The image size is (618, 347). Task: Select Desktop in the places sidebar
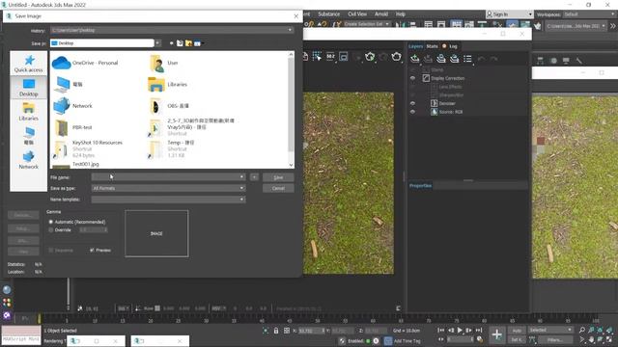pyautogui.click(x=28, y=88)
